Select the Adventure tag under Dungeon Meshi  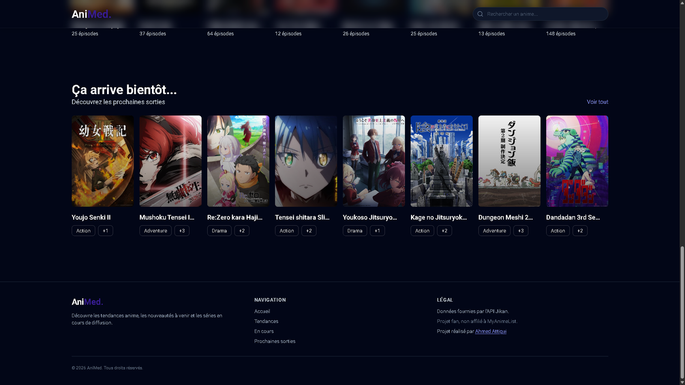494,231
